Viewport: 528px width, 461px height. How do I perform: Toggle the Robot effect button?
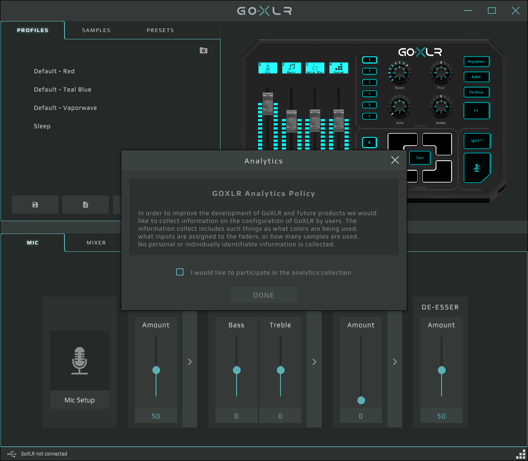(x=476, y=77)
